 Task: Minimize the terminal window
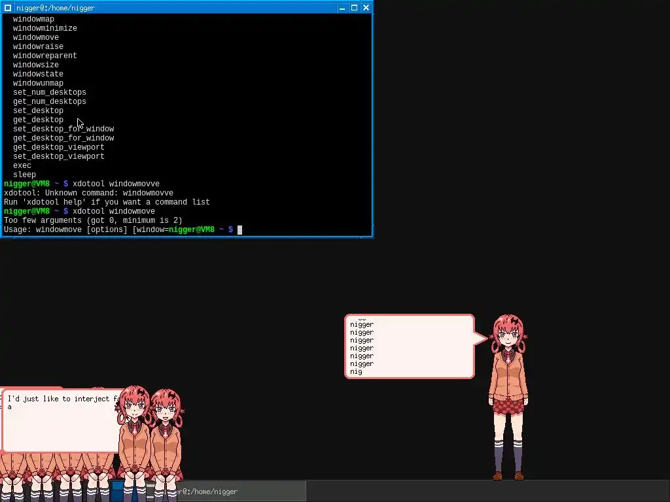click(342, 8)
